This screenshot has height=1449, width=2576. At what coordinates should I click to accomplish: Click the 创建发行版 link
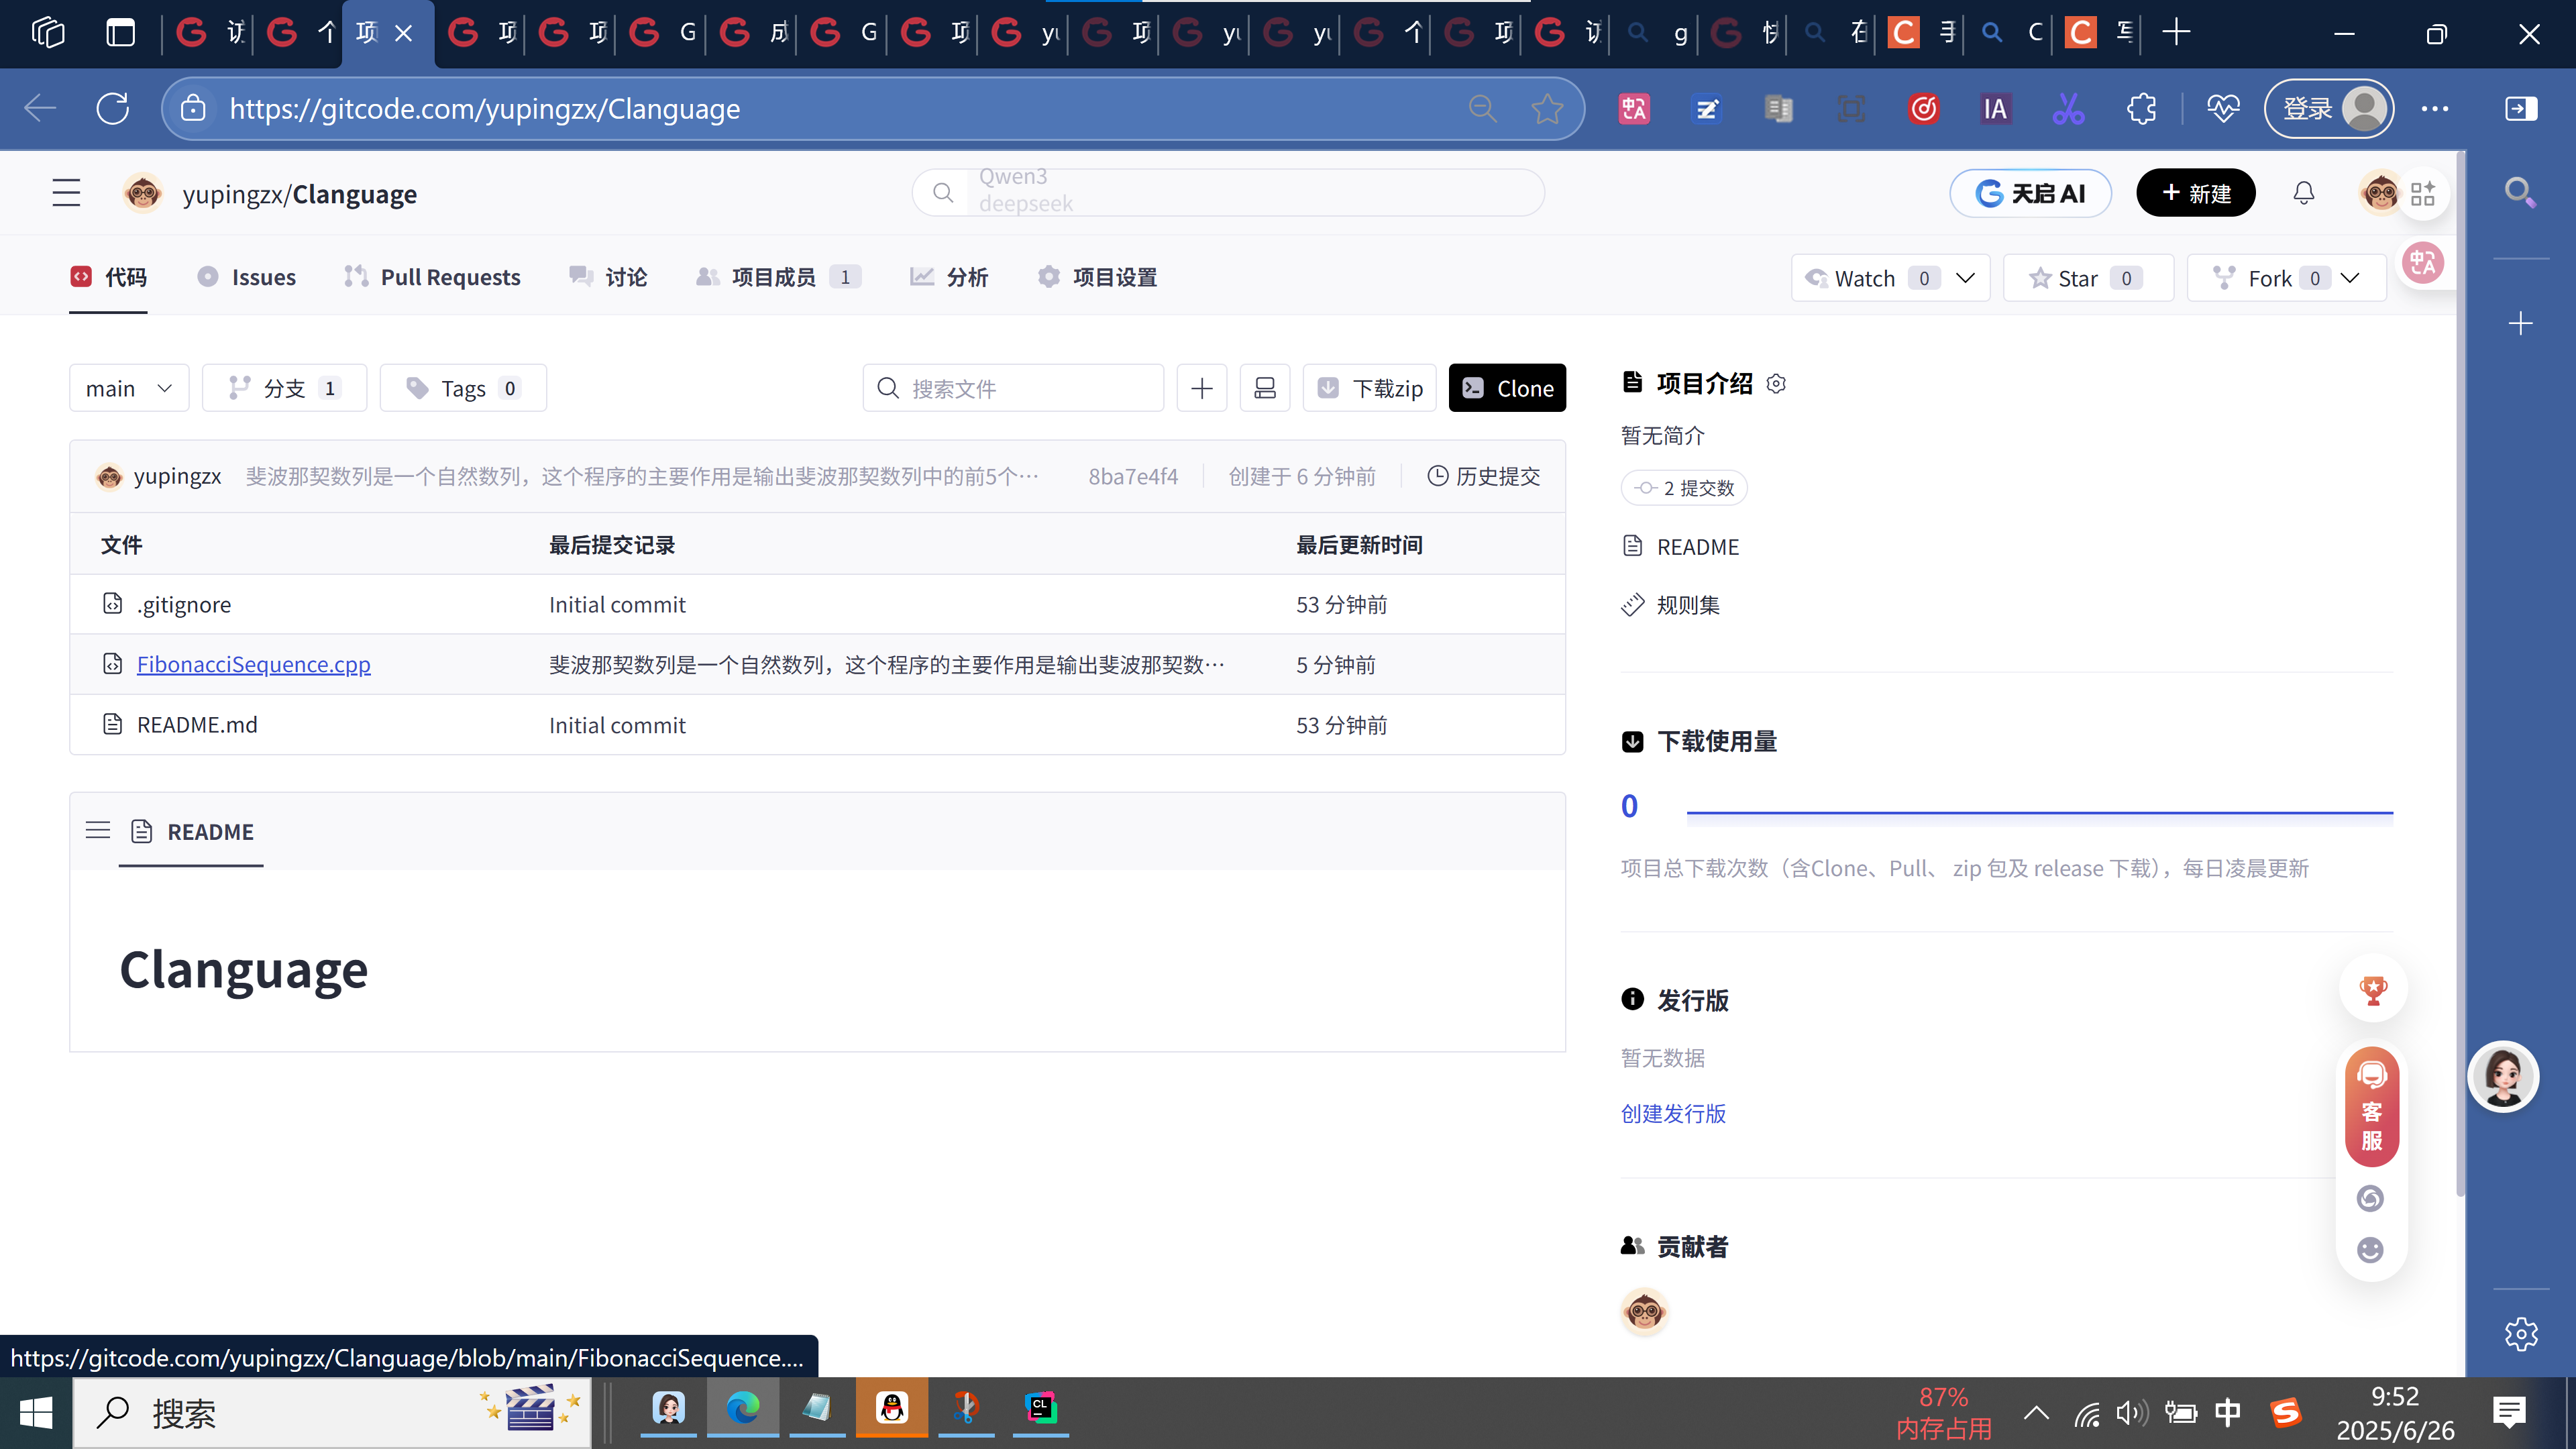(1672, 1113)
